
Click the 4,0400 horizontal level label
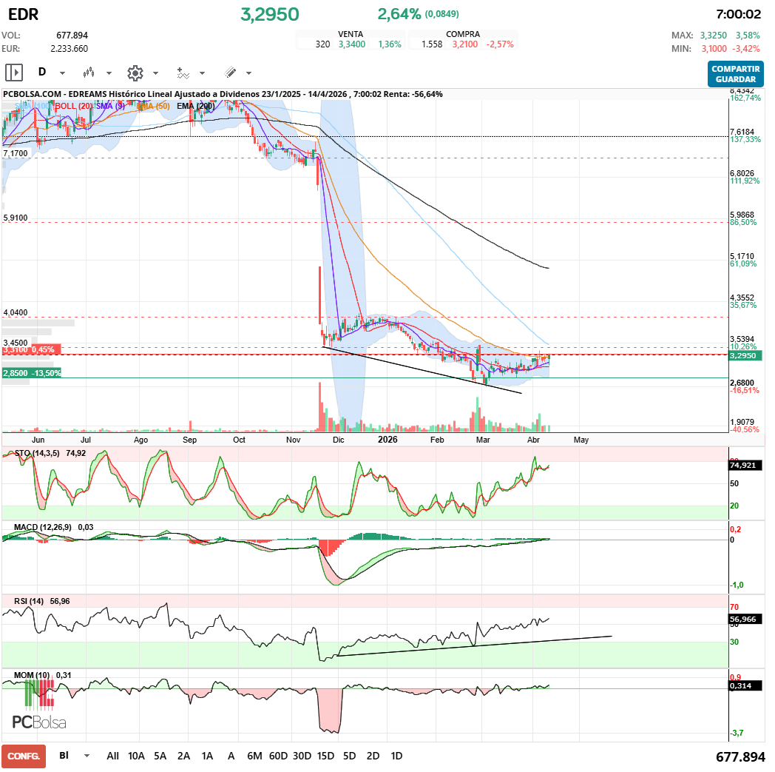coord(16,312)
